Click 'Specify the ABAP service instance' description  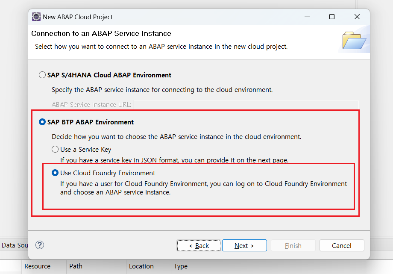click(162, 90)
